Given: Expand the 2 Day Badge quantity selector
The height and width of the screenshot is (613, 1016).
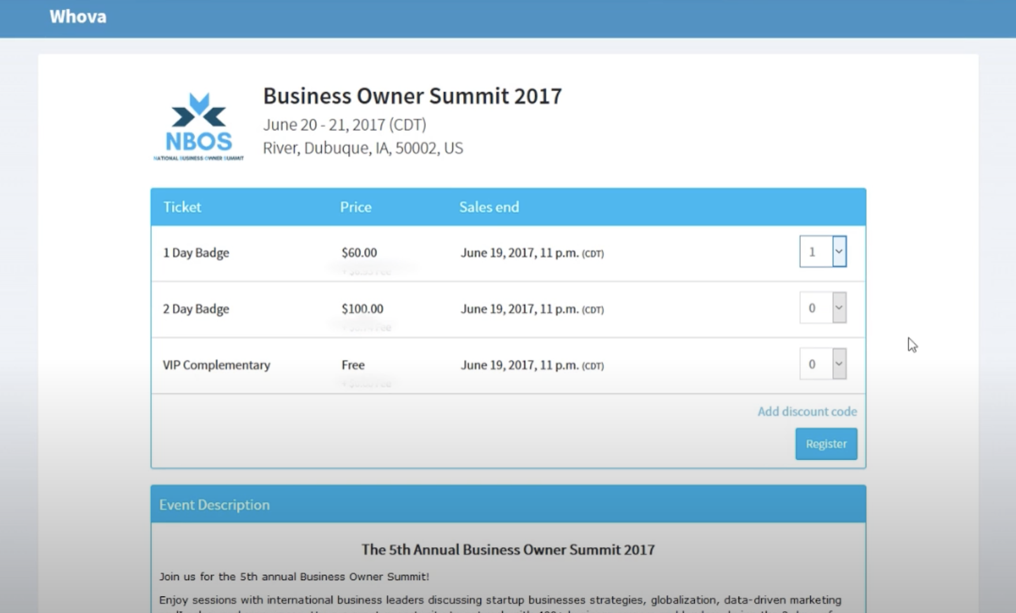Looking at the screenshot, I should (823, 308).
